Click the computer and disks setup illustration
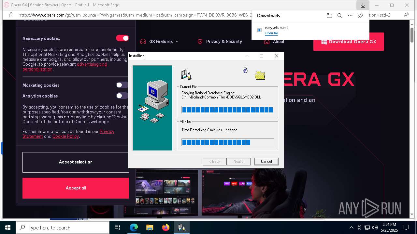The width and height of the screenshot is (417, 234). [152, 108]
